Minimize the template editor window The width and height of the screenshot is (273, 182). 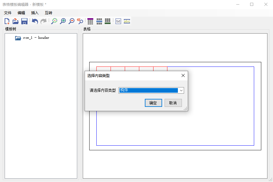tap(238, 4)
